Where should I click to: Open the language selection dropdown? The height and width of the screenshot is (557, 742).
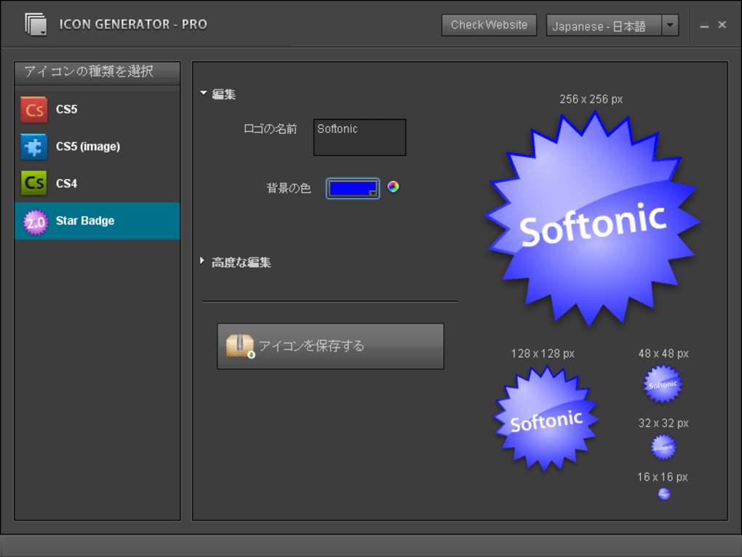click(x=669, y=24)
